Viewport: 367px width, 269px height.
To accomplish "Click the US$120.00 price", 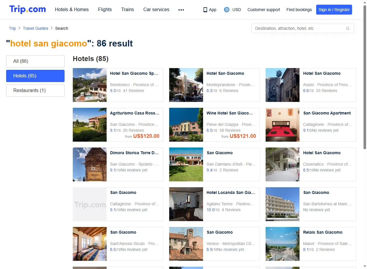I will (x=146, y=136).
